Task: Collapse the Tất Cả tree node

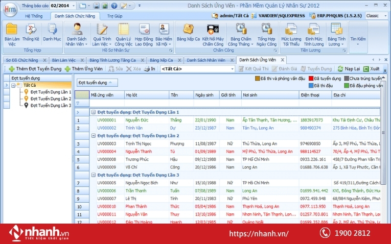Action: point(13,85)
